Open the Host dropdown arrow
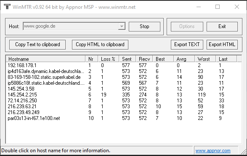This screenshot has height=156, width=247. pos(122,26)
